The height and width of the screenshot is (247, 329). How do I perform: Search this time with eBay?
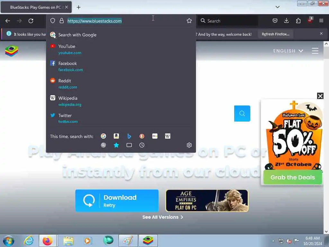(155, 136)
